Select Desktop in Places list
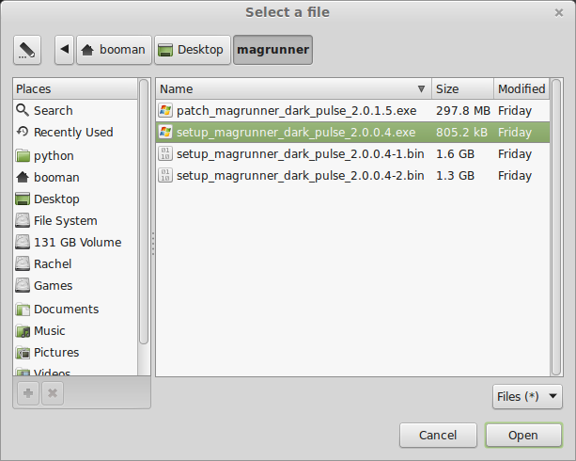The height and width of the screenshot is (461, 576). (x=75, y=199)
